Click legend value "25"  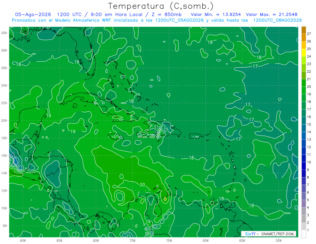click(309, 49)
